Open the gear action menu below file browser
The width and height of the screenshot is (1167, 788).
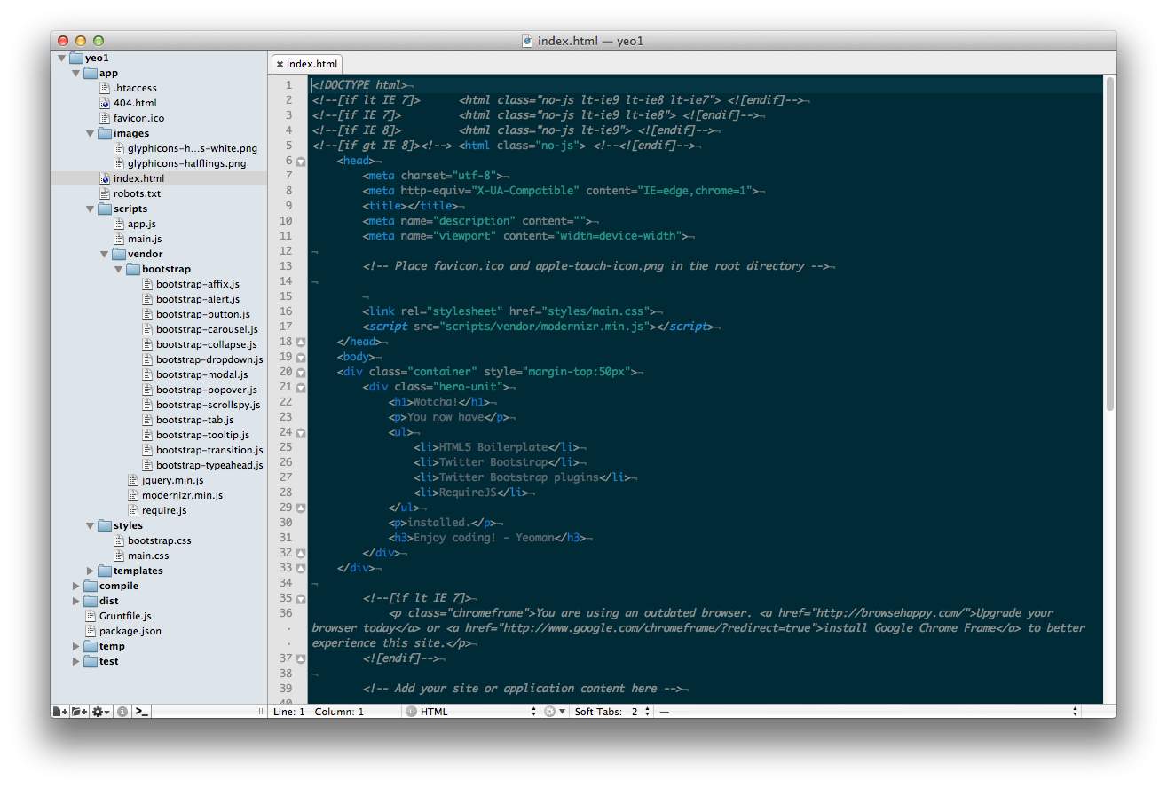[x=101, y=712]
